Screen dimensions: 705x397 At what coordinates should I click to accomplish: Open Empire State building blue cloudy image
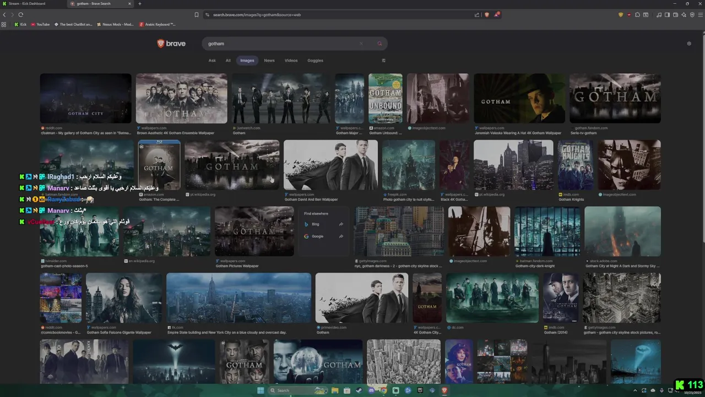point(238,298)
